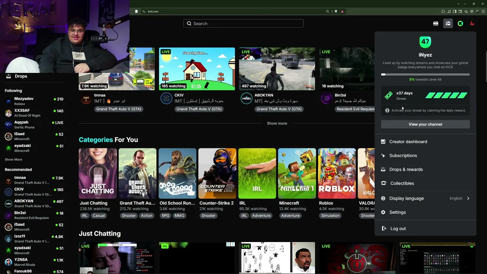487x274 pixels.
Task: Open Settings from profile menu
Action: click(425, 212)
